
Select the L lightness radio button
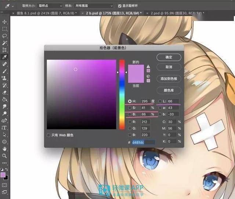coord(160,101)
